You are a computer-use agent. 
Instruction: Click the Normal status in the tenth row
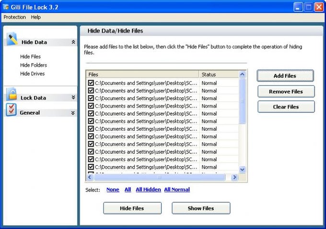coord(209,152)
